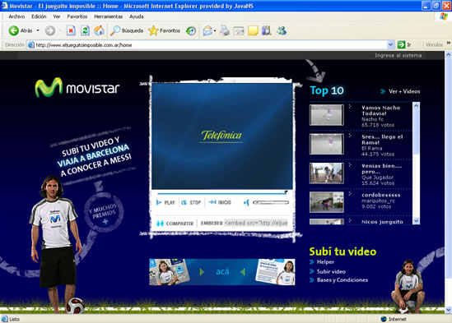The image size is (452, 323).
Task: Open the Ver menu
Action: coord(57,16)
